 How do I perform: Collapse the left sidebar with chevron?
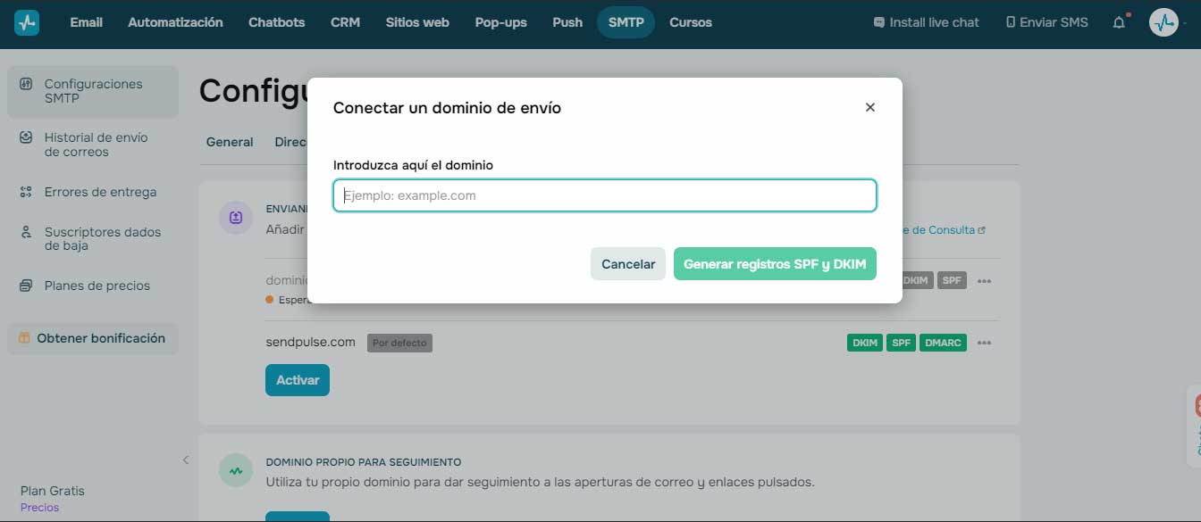click(186, 460)
